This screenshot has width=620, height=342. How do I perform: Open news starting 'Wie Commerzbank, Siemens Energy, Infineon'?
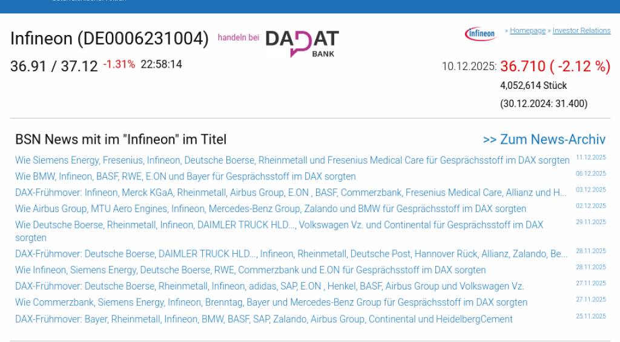coord(271,303)
